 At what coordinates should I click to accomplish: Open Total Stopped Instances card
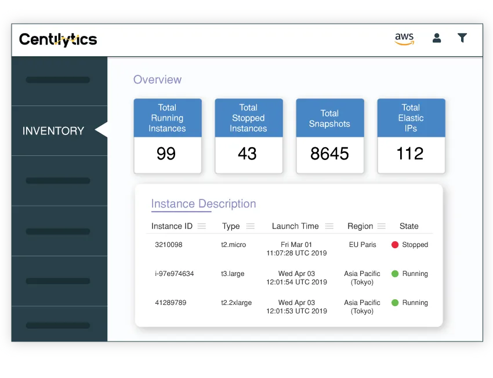249,136
